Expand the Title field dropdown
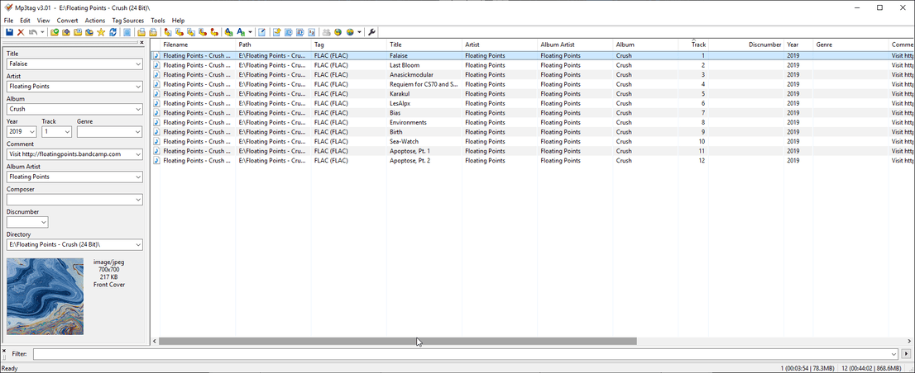The height and width of the screenshot is (373, 915). coord(137,64)
